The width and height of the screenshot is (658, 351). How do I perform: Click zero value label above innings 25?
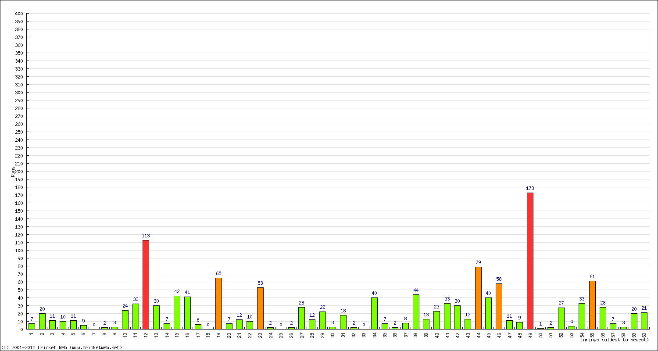(281, 325)
